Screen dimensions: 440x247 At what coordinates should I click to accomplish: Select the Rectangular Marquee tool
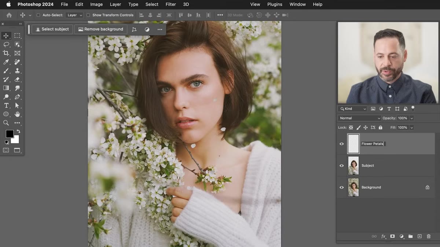point(17,36)
